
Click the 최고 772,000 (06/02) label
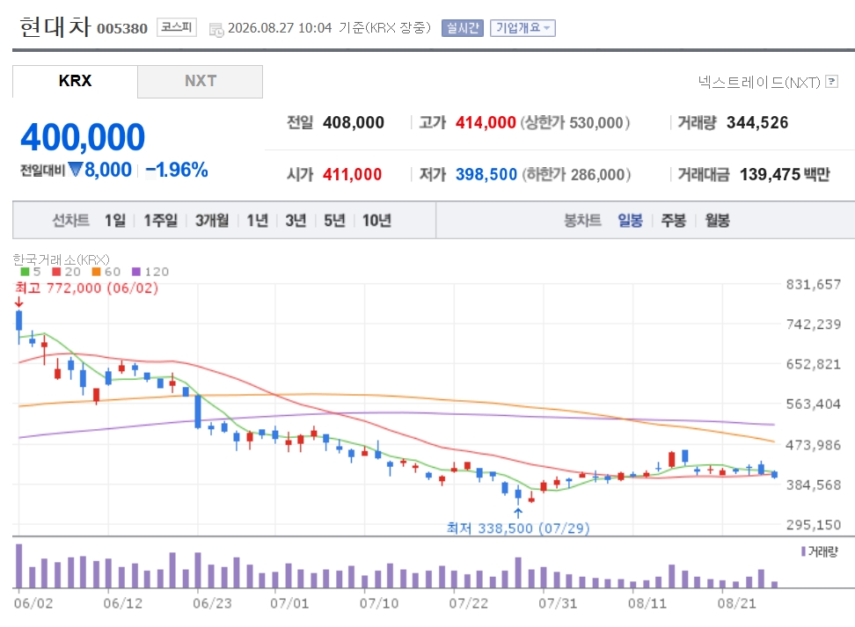coord(87,288)
